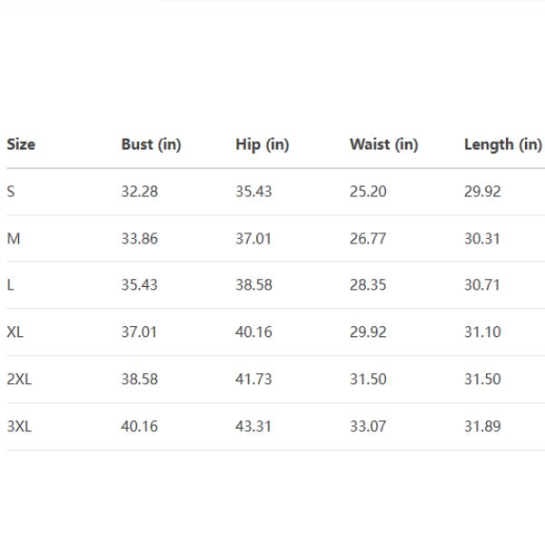Select the L size row label
Image resolution: width=545 pixels, height=545 pixels.
pyautogui.click(x=10, y=285)
